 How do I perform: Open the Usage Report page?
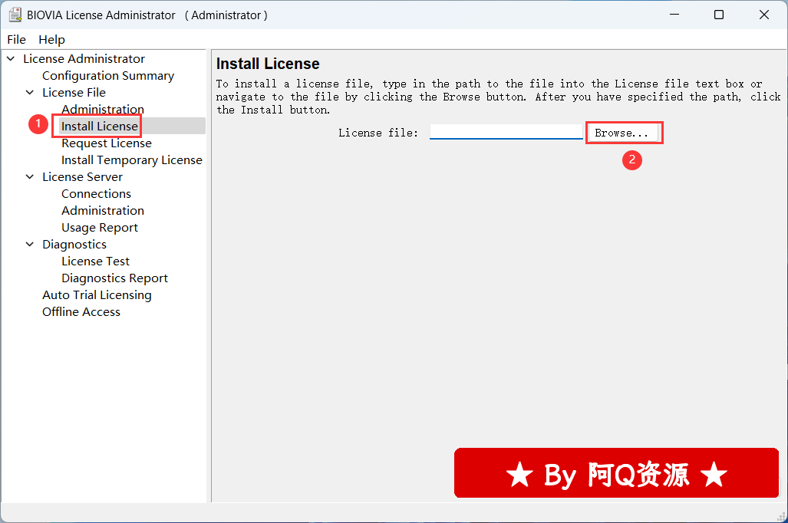tap(100, 228)
